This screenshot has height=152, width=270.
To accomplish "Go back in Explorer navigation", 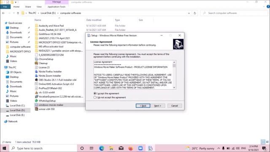I will (3, 13).
